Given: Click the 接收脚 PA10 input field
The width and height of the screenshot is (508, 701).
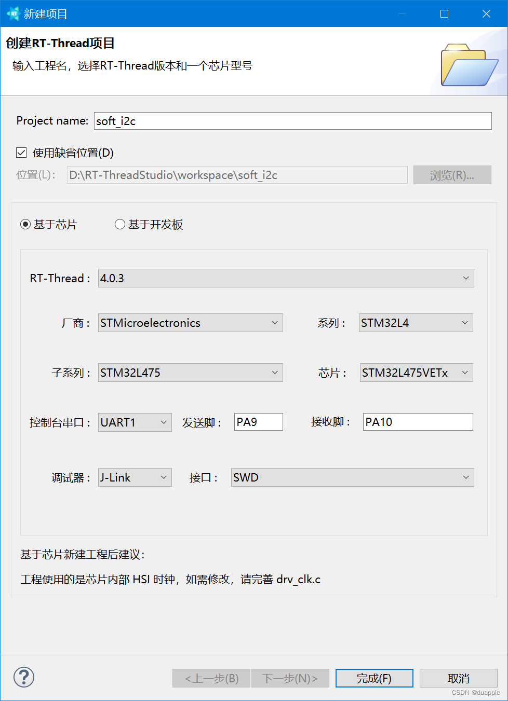Looking at the screenshot, I should pyautogui.click(x=418, y=422).
